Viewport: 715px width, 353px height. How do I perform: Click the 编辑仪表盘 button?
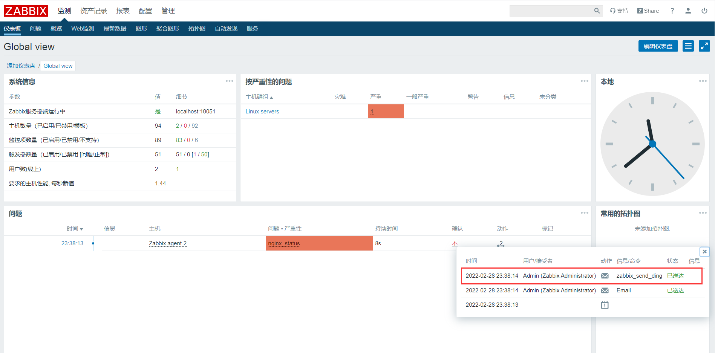(x=658, y=46)
